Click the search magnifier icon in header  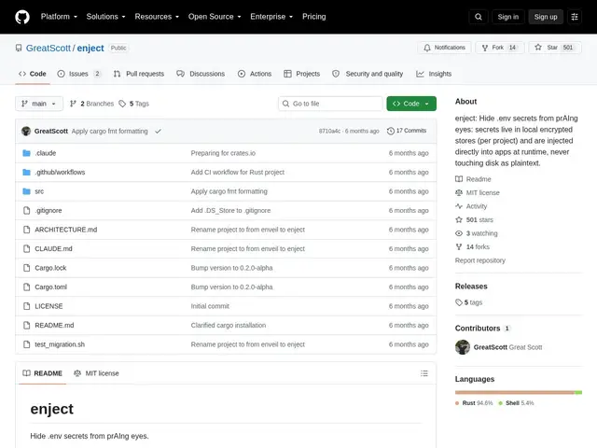[479, 17]
